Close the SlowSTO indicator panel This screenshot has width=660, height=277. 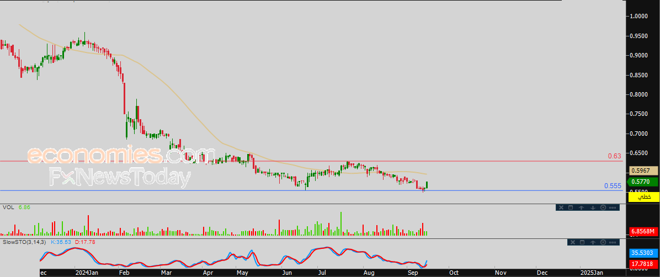point(573,242)
